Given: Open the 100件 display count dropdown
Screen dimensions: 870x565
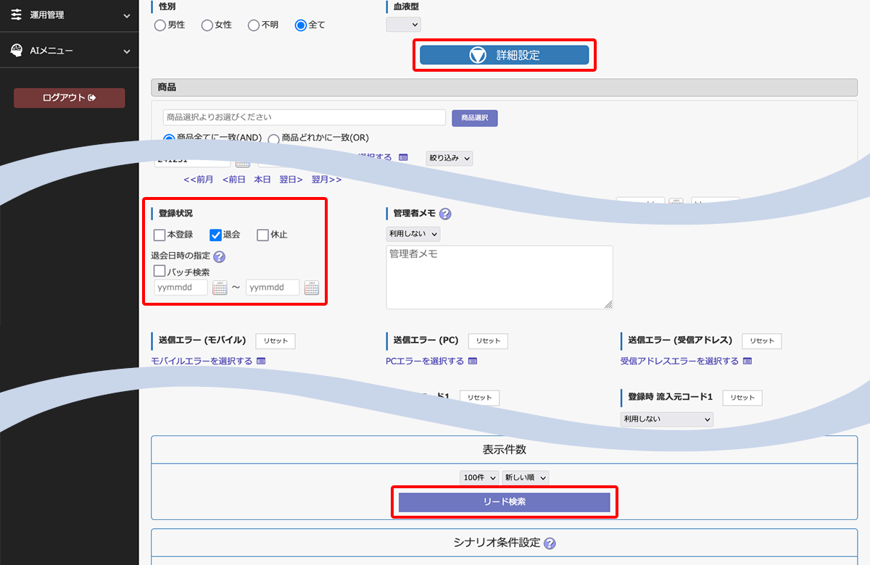Looking at the screenshot, I should pos(479,477).
